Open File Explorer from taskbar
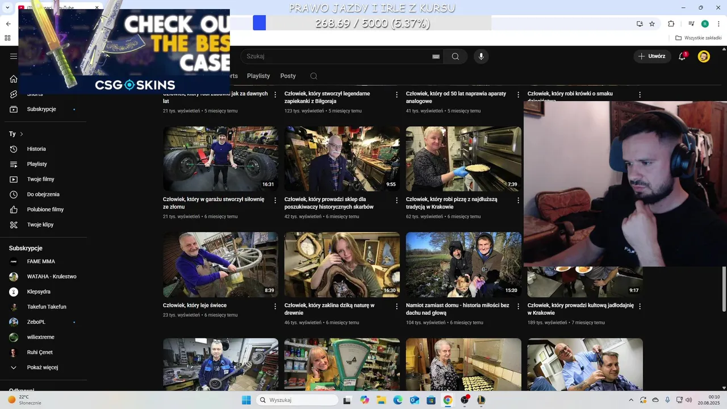This screenshot has height=409, width=727. [x=381, y=400]
